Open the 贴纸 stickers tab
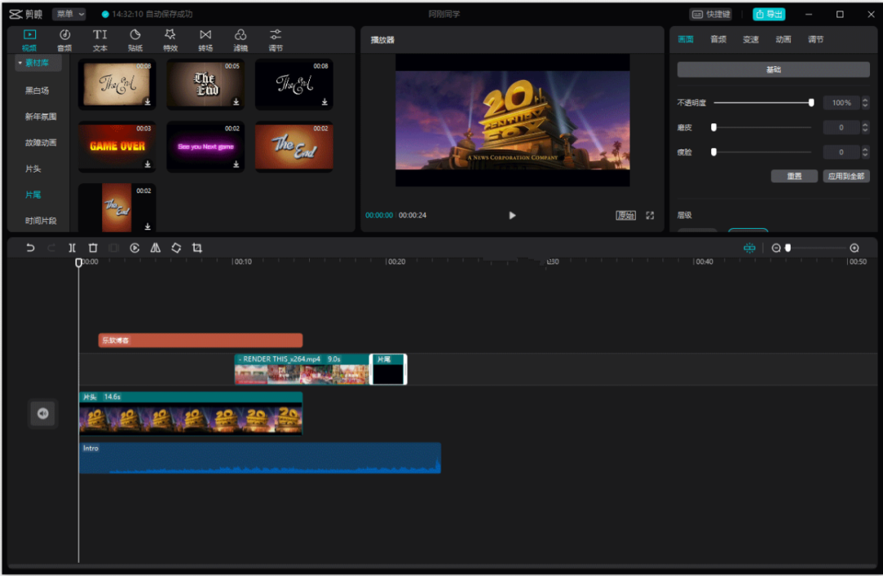The width and height of the screenshot is (883, 576). tap(135, 41)
